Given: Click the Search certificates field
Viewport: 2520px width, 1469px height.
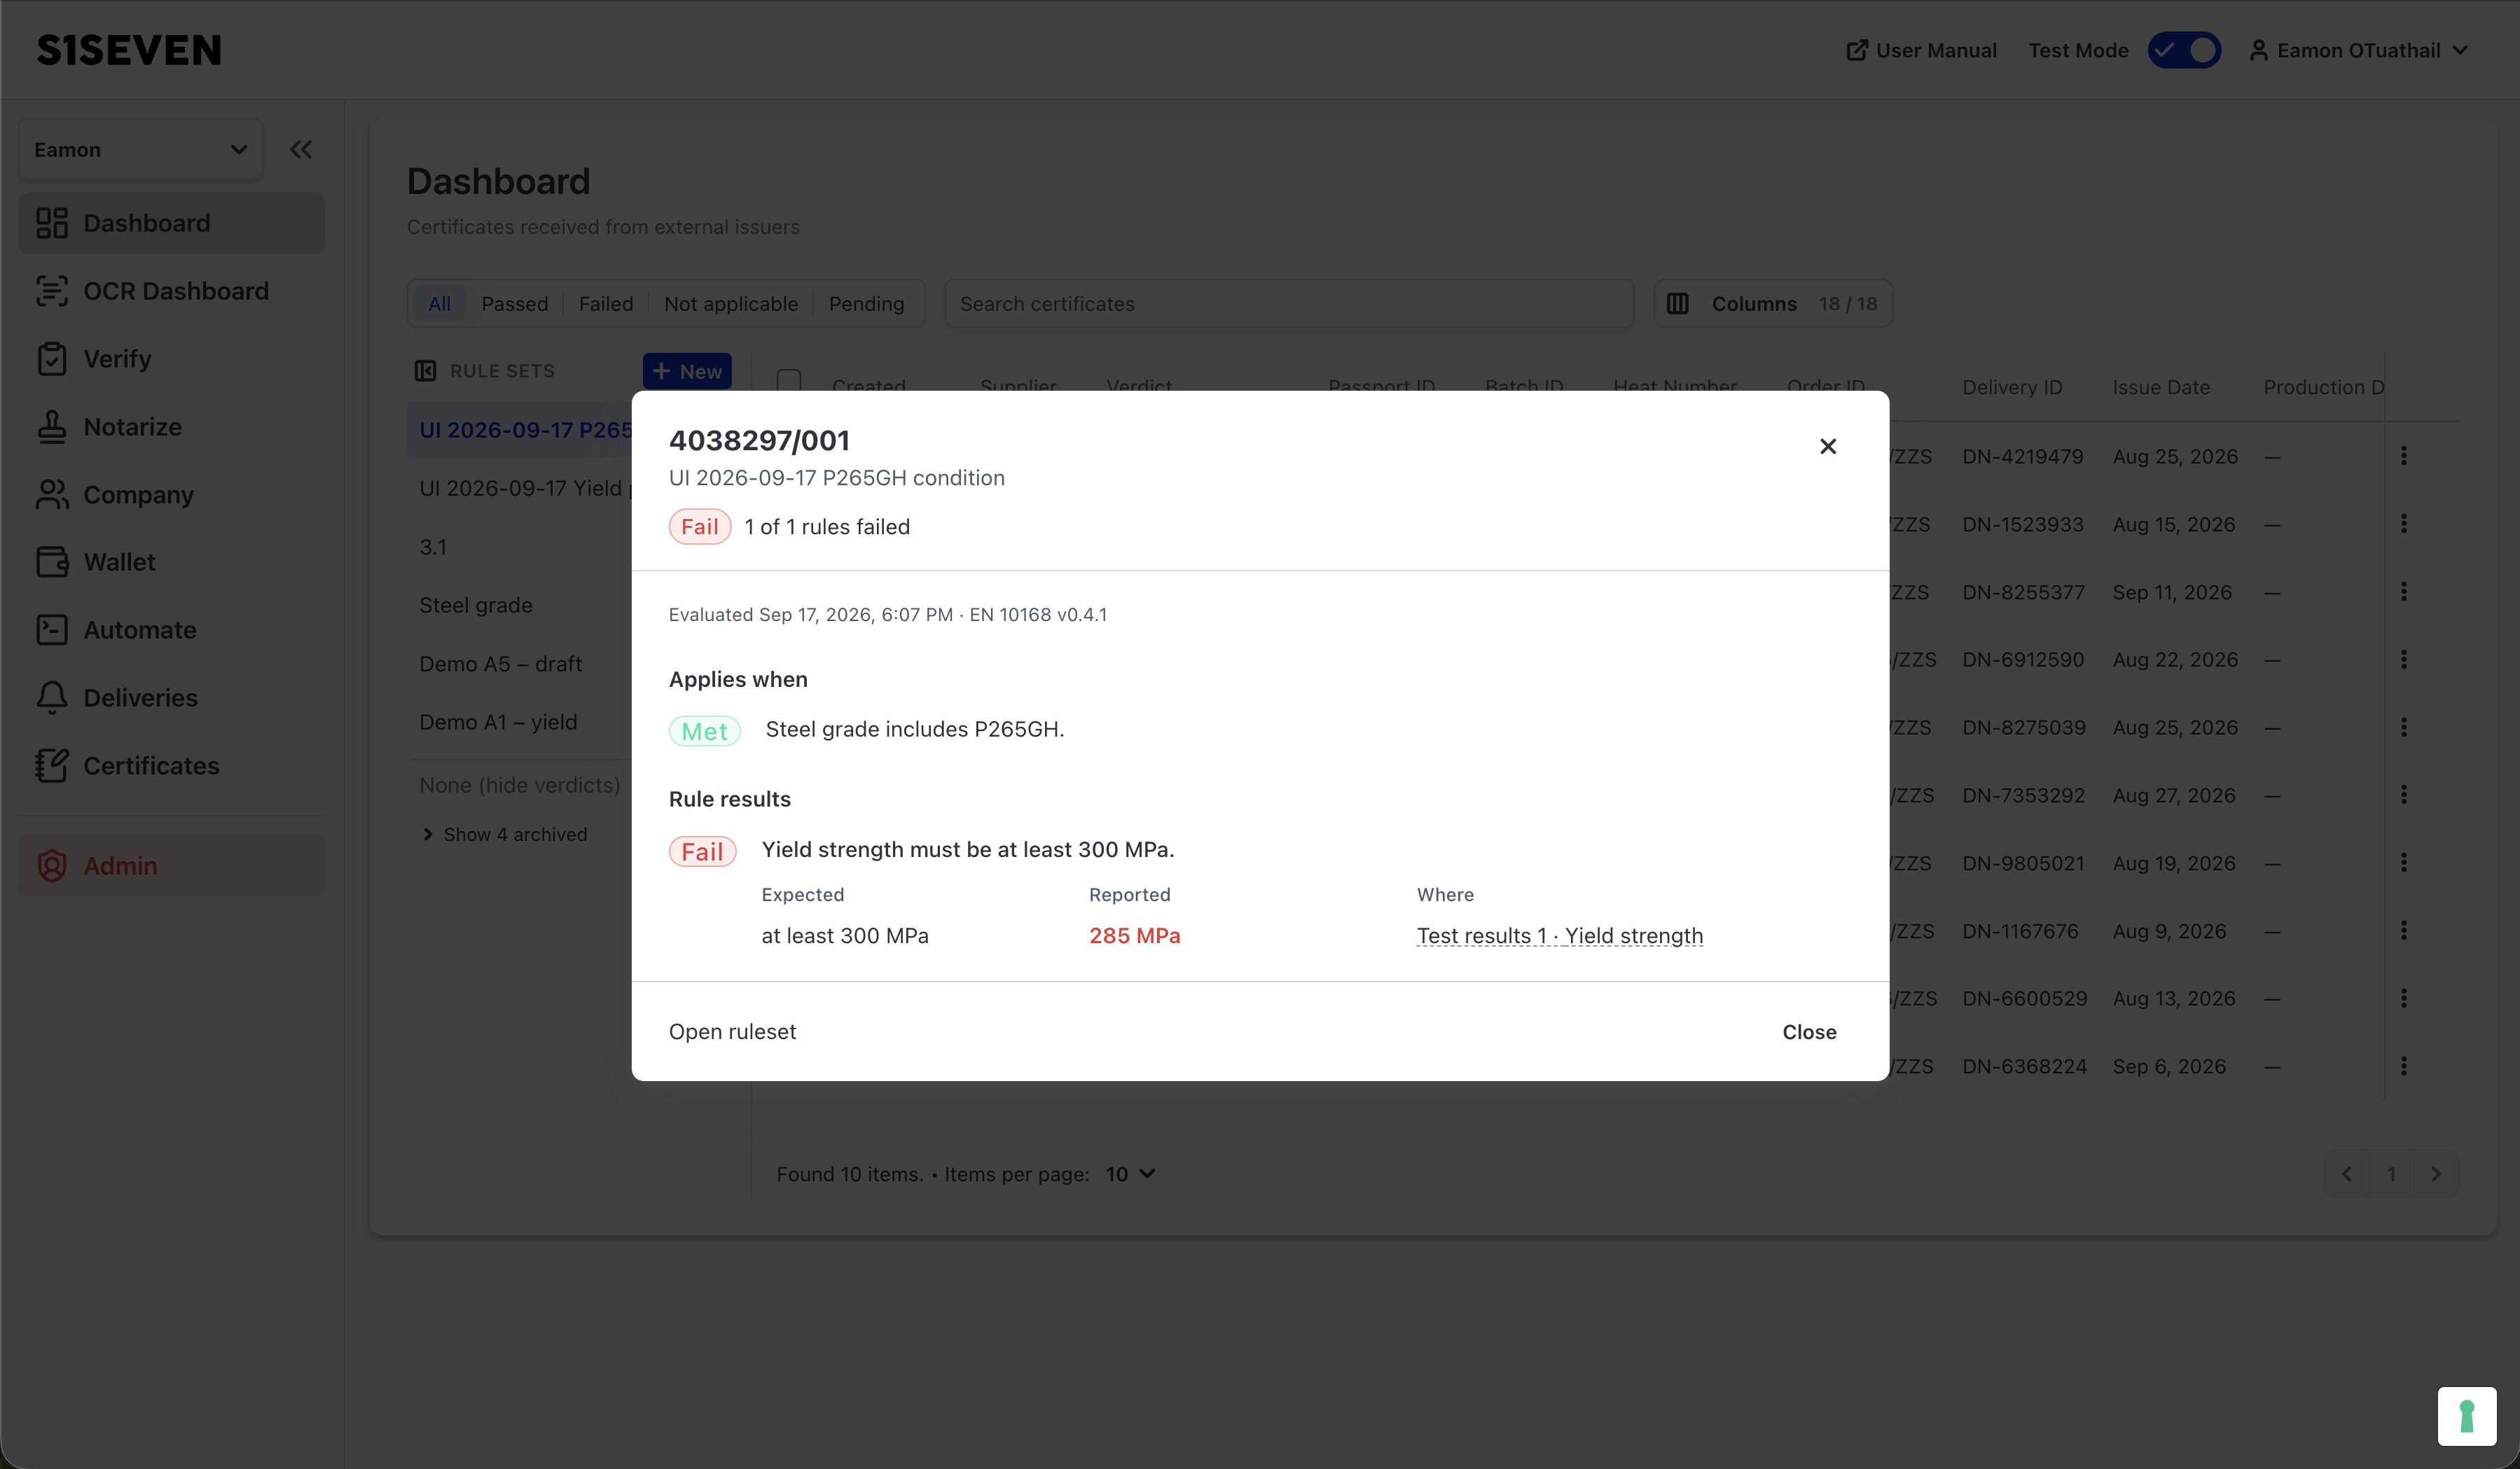Looking at the screenshot, I should pos(1289,303).
